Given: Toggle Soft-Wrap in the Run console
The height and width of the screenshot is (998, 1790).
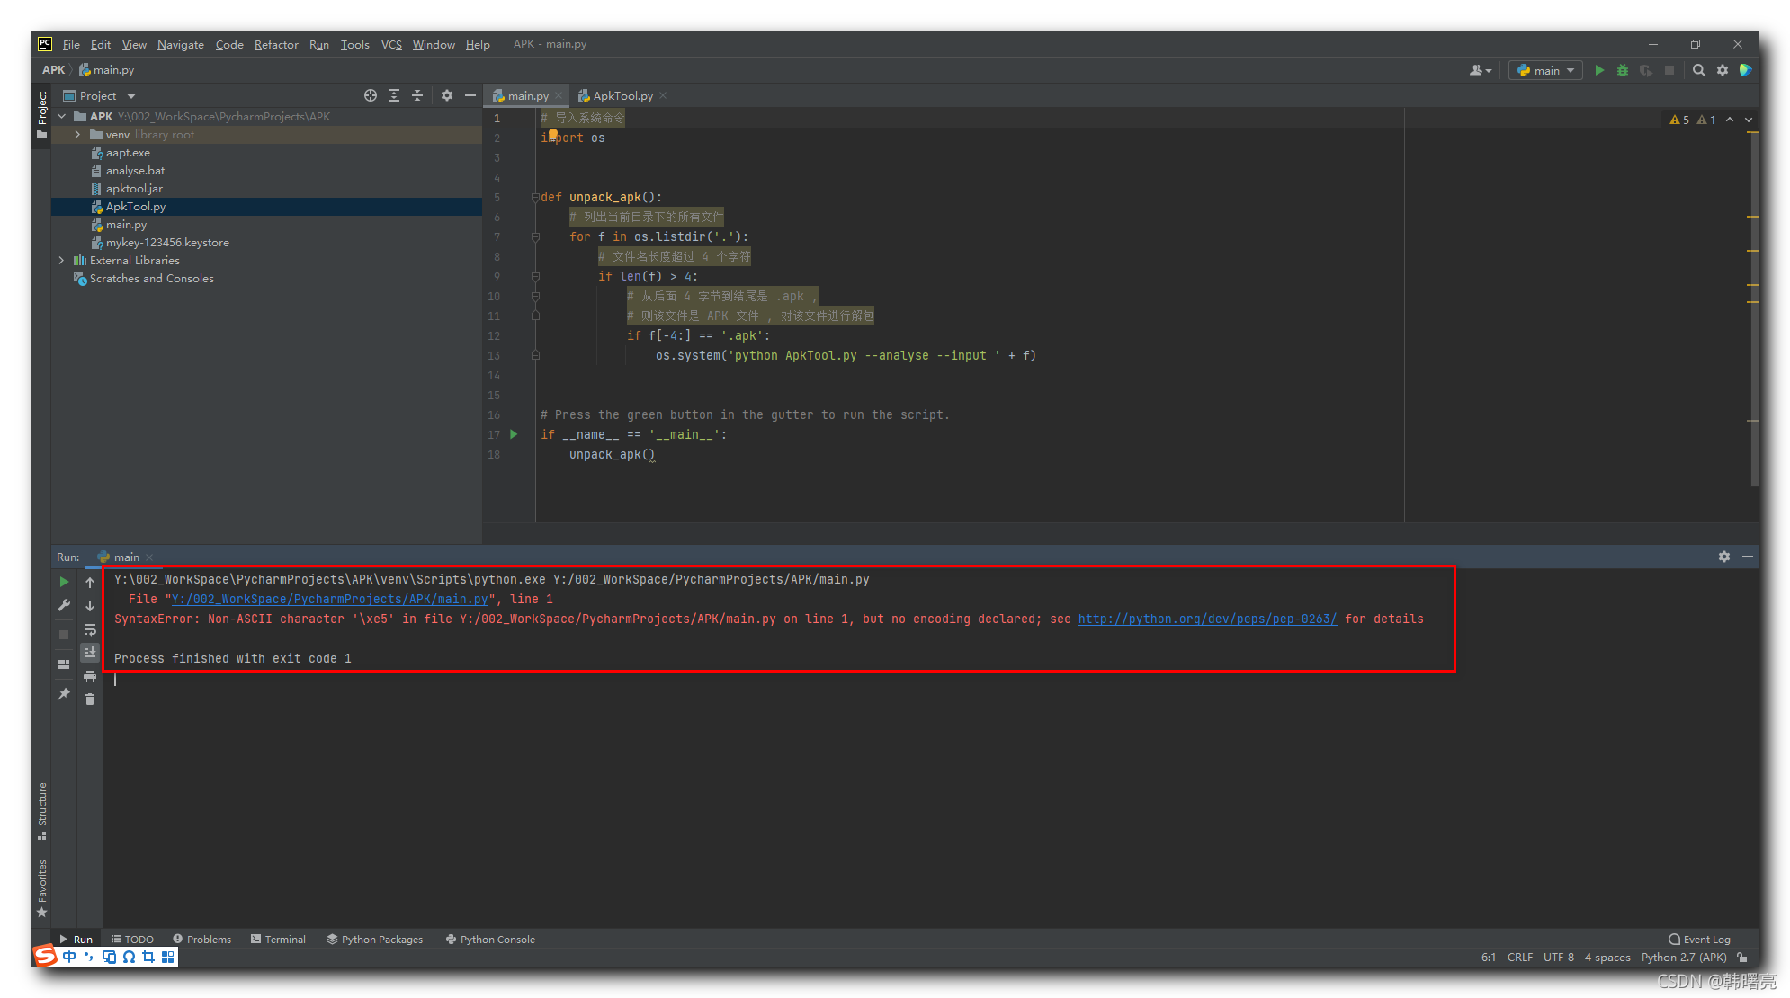Looking at the screenshot, I should click(90, 630).
